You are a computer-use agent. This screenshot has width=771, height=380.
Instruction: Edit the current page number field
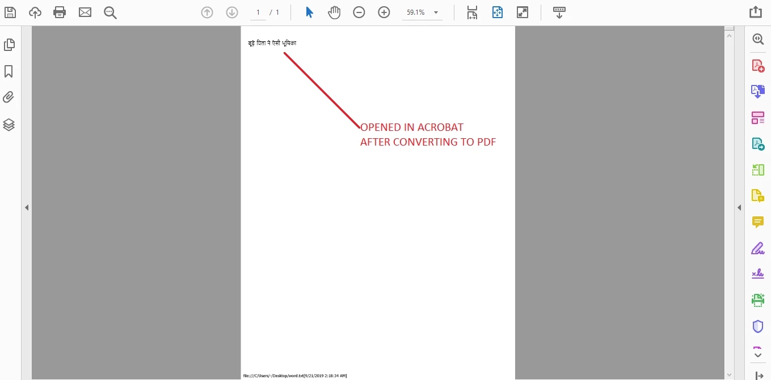pos(258,12)
